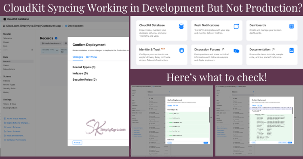The height and width of the screenshot is (159, 303).
Task: Open Indexes under the Schema section
Action: (6, 81)
